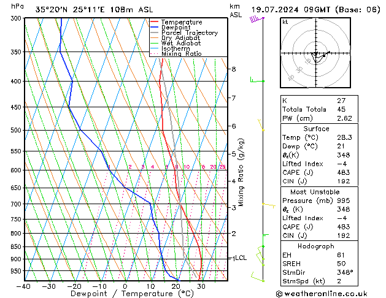The width and height of the screenshot is (386, 298).
Task: Select the 'Isotherm' legend label
Action: coord(176,48)
